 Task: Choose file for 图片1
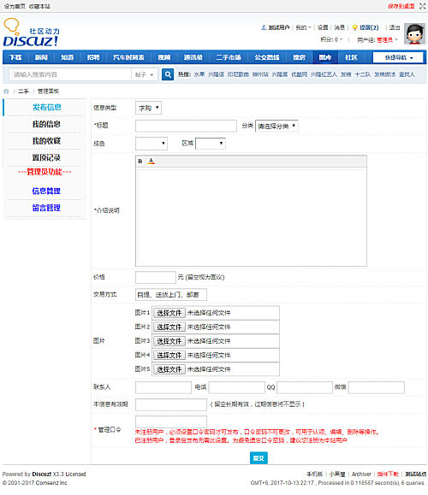pyautogui.click(x=169, y=313)
